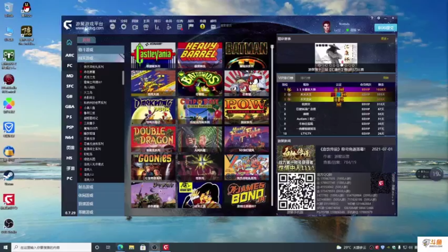This screenshot has width=448, height=252.
Task: Click the BUG提交 button
Action: 385,27
